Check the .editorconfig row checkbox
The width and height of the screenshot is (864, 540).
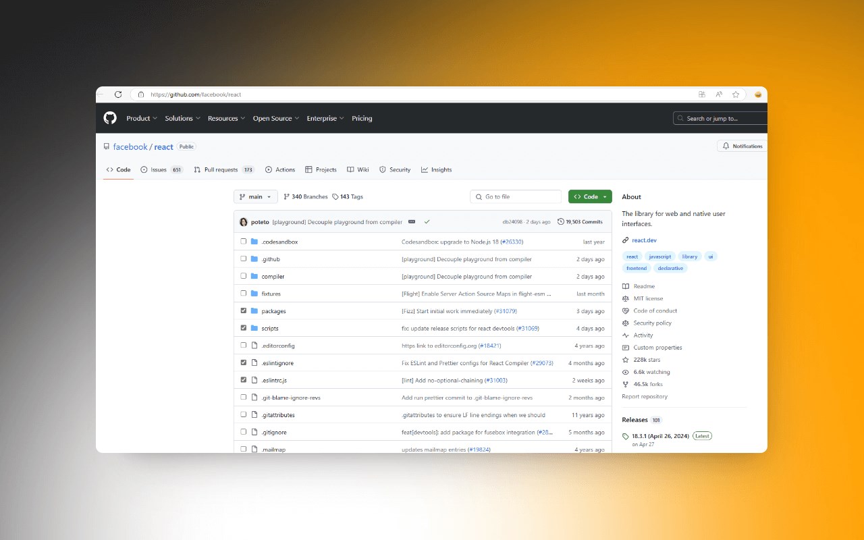click(x=244, y=346)
